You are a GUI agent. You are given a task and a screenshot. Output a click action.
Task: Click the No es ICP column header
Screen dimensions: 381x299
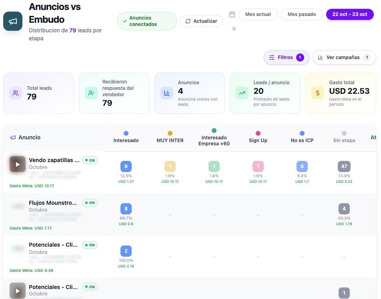pos(302,140)
